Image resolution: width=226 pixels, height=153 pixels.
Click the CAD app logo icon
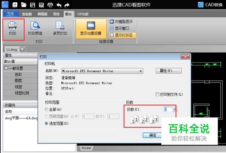point(5,5)
